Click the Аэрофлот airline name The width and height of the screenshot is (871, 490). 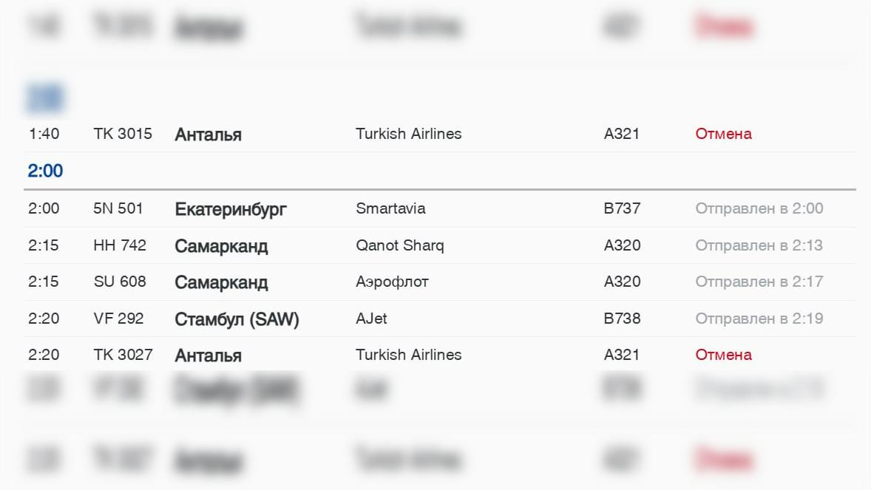[392, 282]
